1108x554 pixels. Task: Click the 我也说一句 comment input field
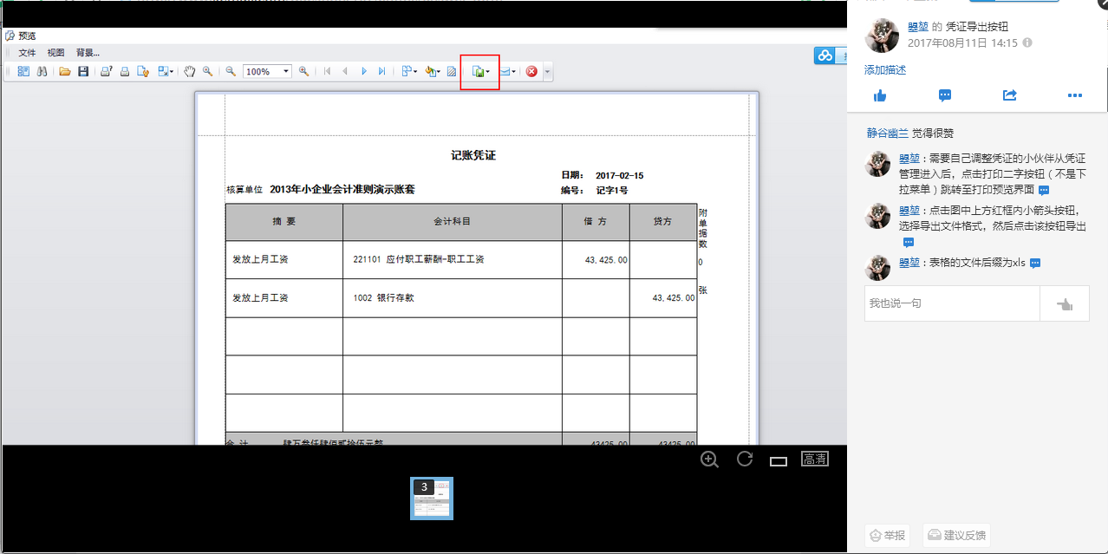[951, 303]
